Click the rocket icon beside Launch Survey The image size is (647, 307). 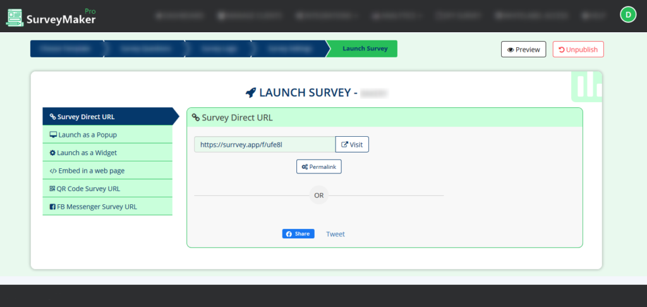[x=250, y=93]
